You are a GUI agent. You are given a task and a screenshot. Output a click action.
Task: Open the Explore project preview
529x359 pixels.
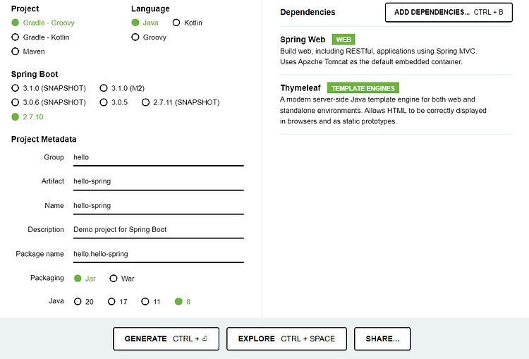(x=286, y=339)
